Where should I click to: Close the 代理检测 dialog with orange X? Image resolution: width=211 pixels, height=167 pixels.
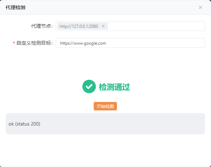coord(200,7)
